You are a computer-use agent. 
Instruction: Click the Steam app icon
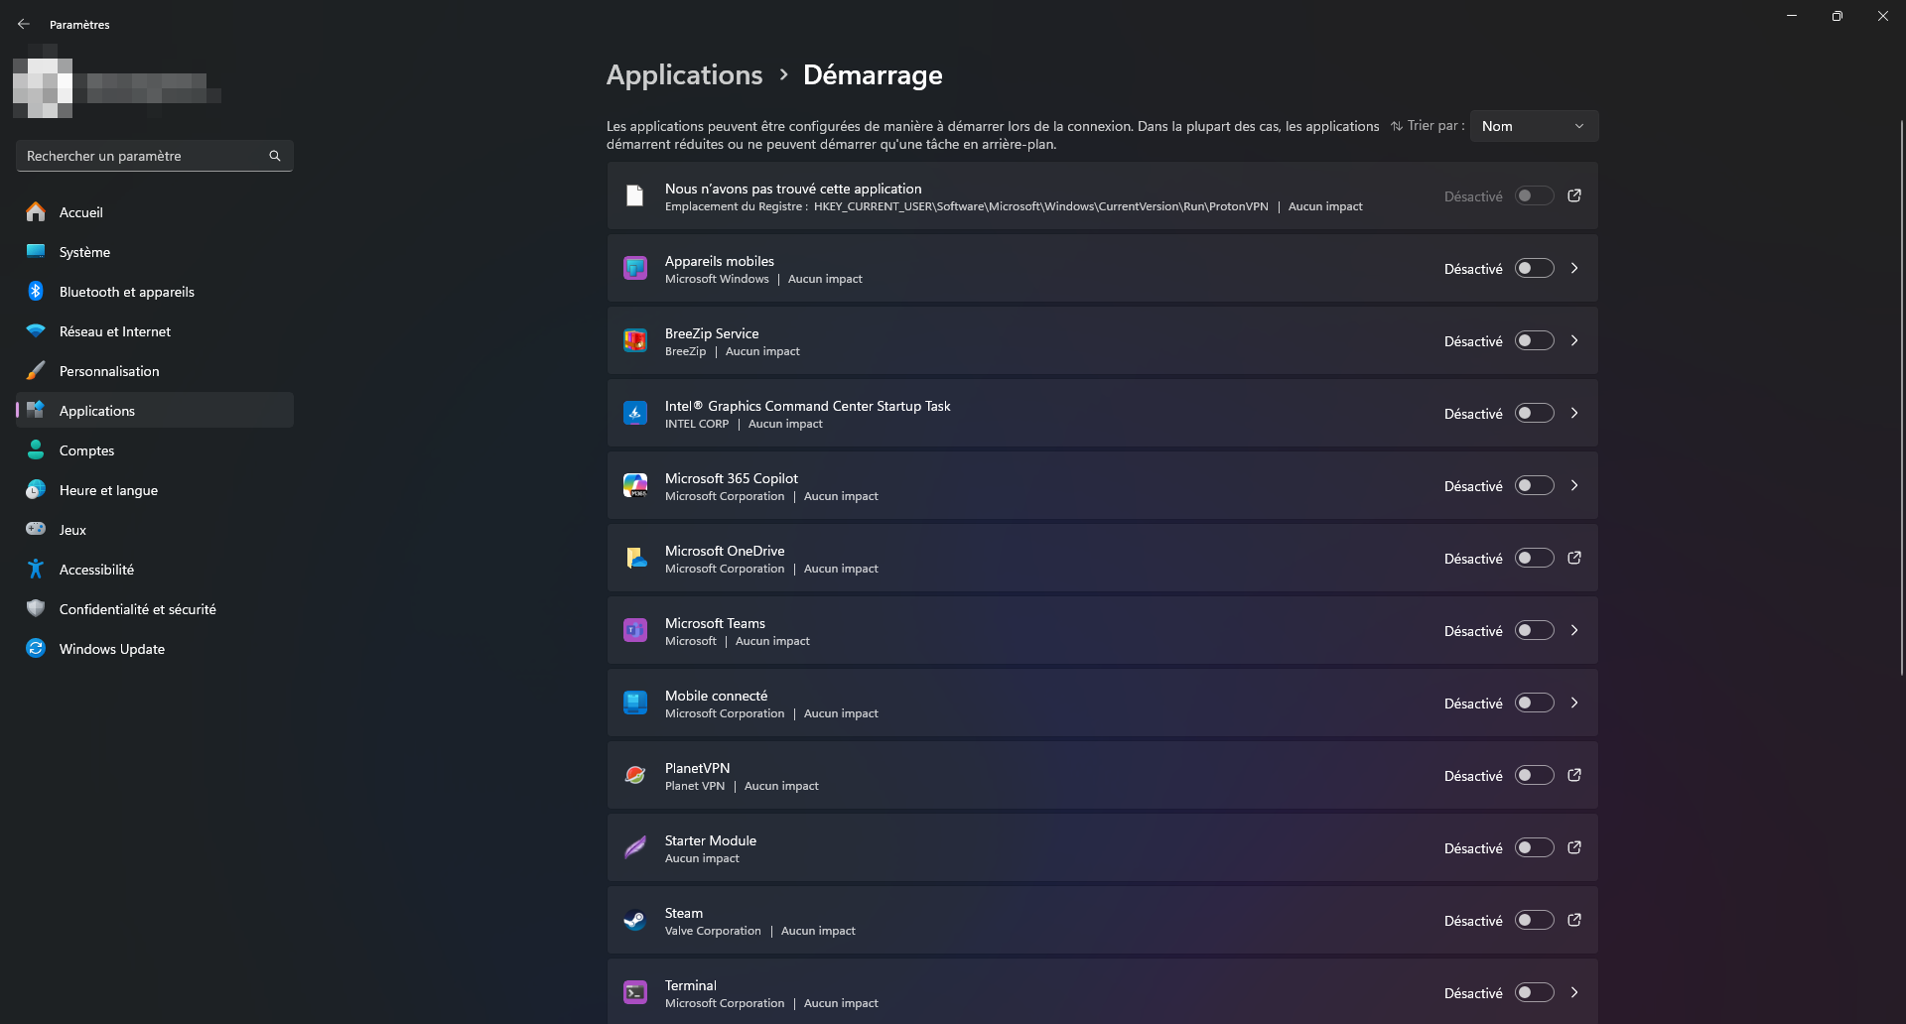(x=635, y=920)
